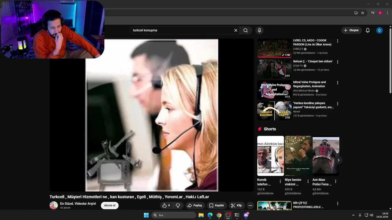The width and height of the screenshot is (392, 220).
Task: Open Windows Start menu
Action: [146, 215]
